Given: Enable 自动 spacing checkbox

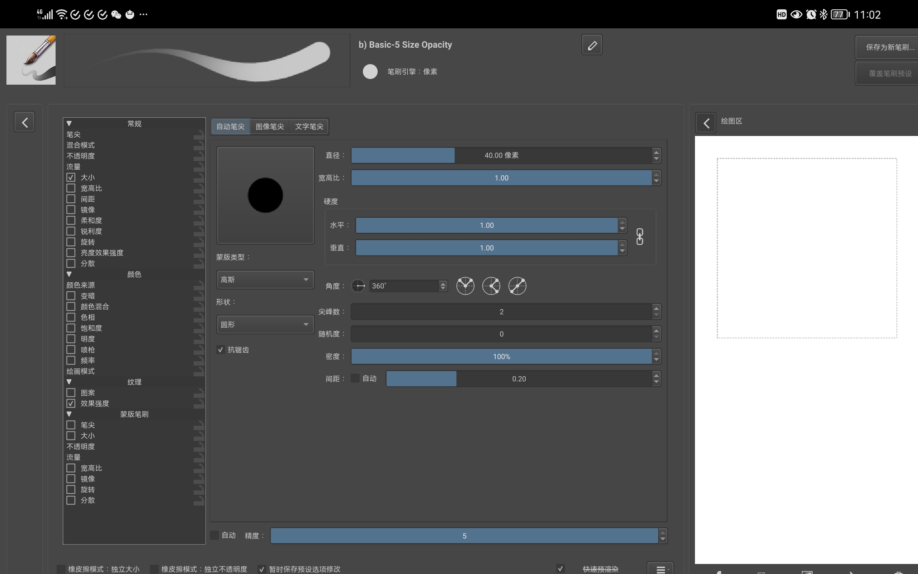Looking at the screenshot, I should point(355,378).
